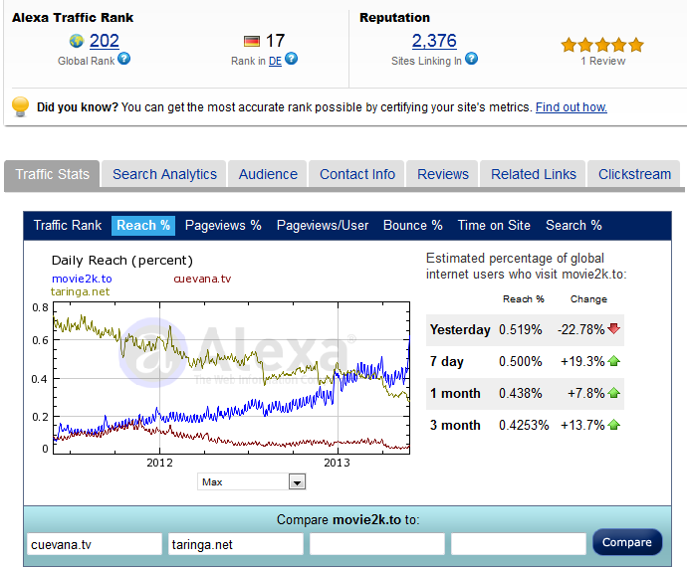Open the Contact Info tab

coord(357,174)
